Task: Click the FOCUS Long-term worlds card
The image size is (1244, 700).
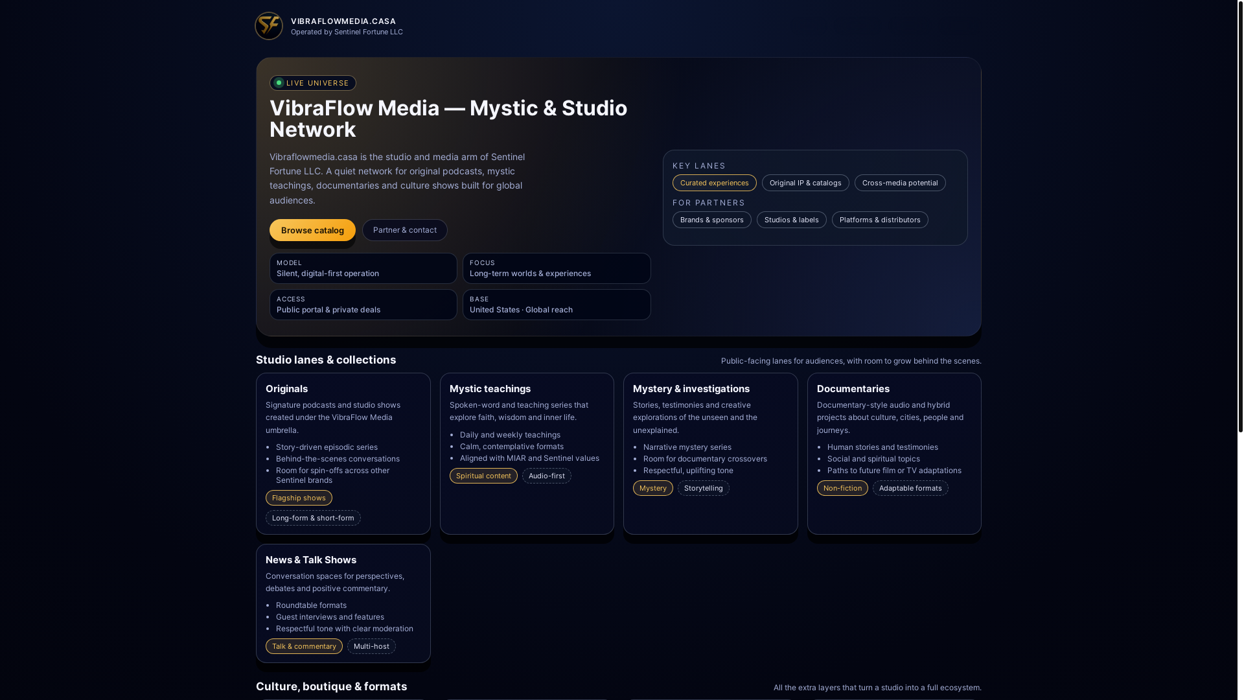Action: pyautogui.click(x=557, y=268)
